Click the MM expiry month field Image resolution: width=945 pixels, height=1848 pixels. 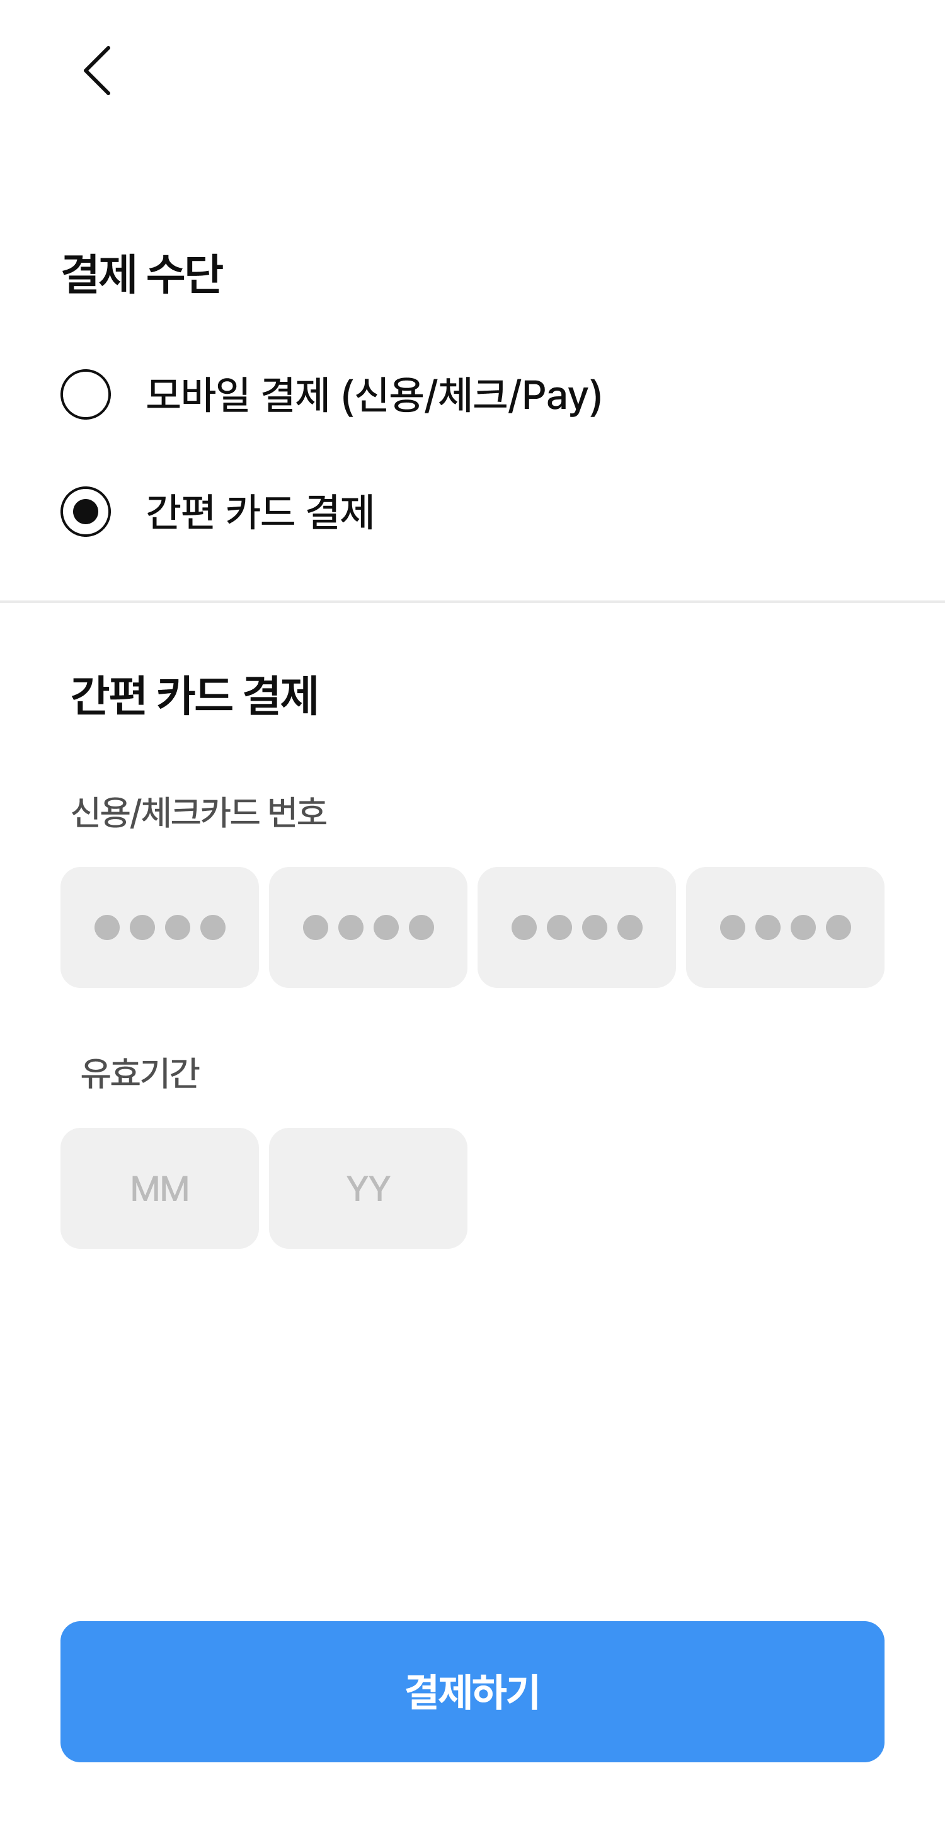click(159, 1188)
